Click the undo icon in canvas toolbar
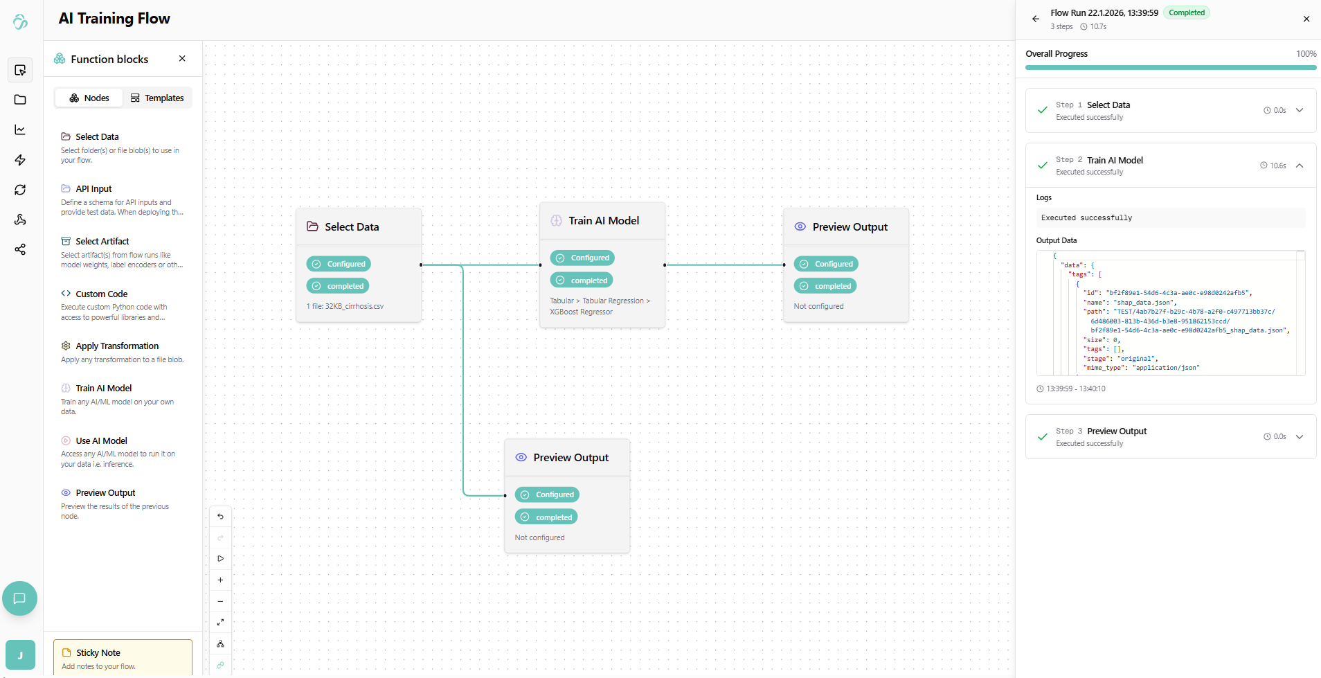 point(220,517)
